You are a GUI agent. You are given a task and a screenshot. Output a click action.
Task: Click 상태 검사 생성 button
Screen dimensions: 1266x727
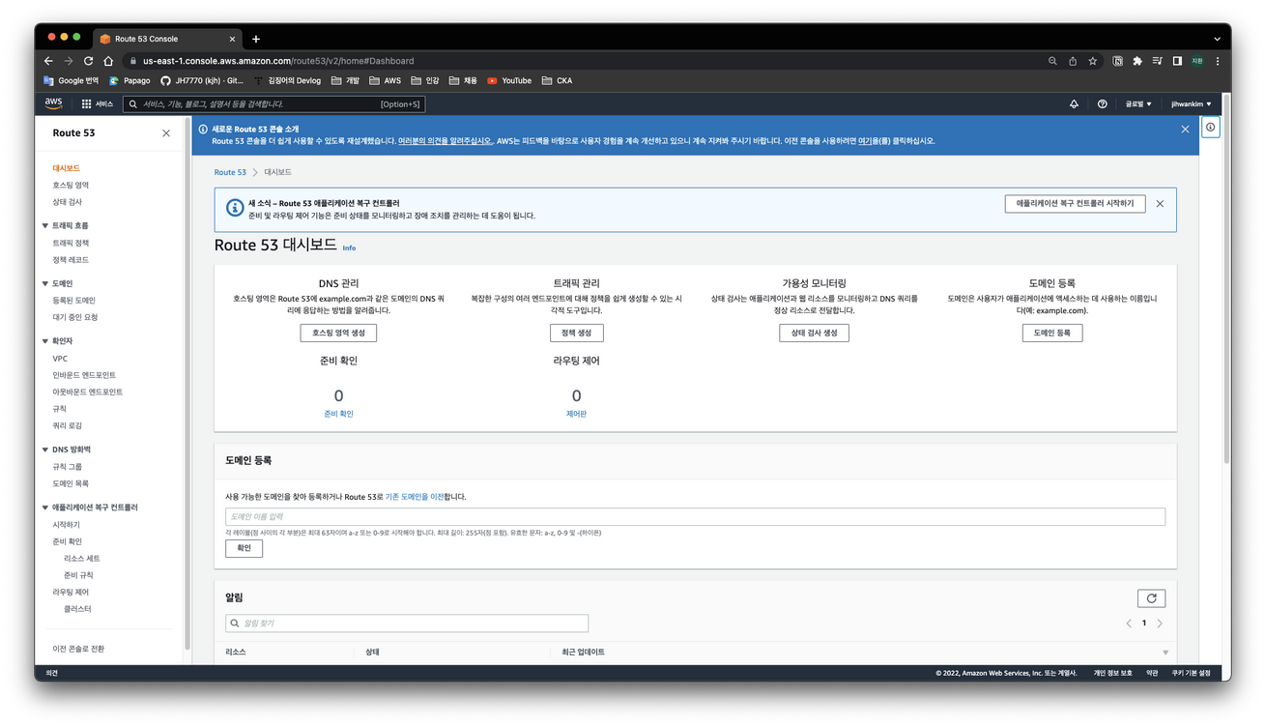[x=815, y=333]
